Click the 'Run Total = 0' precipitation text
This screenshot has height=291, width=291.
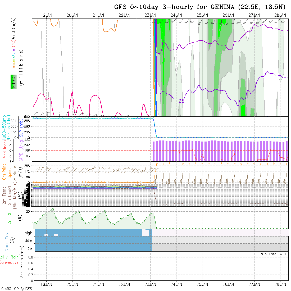click(x=273, y=254)
